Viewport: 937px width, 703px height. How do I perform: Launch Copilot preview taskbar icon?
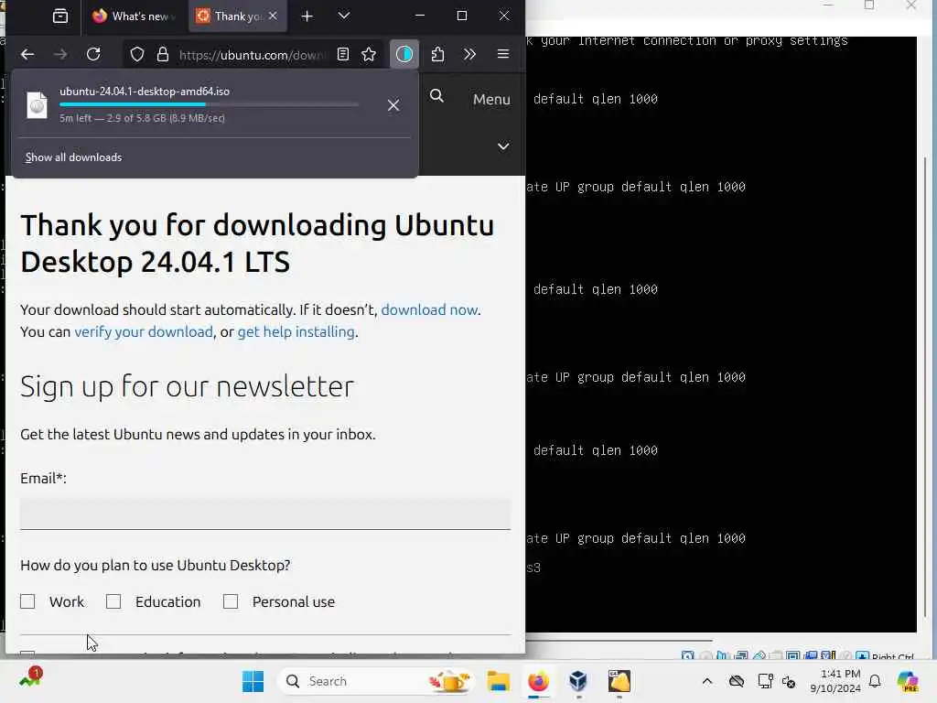point(908,681)
